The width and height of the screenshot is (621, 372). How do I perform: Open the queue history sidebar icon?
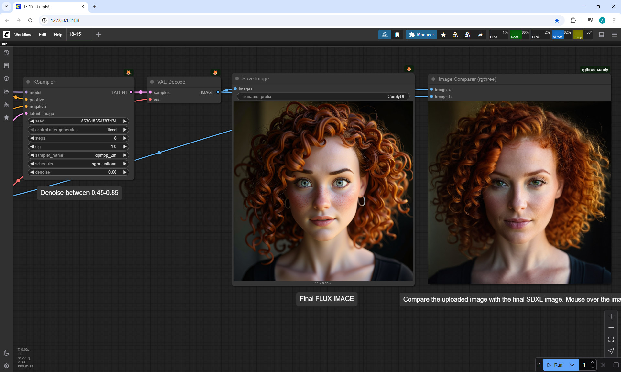[x=6, y=53]
